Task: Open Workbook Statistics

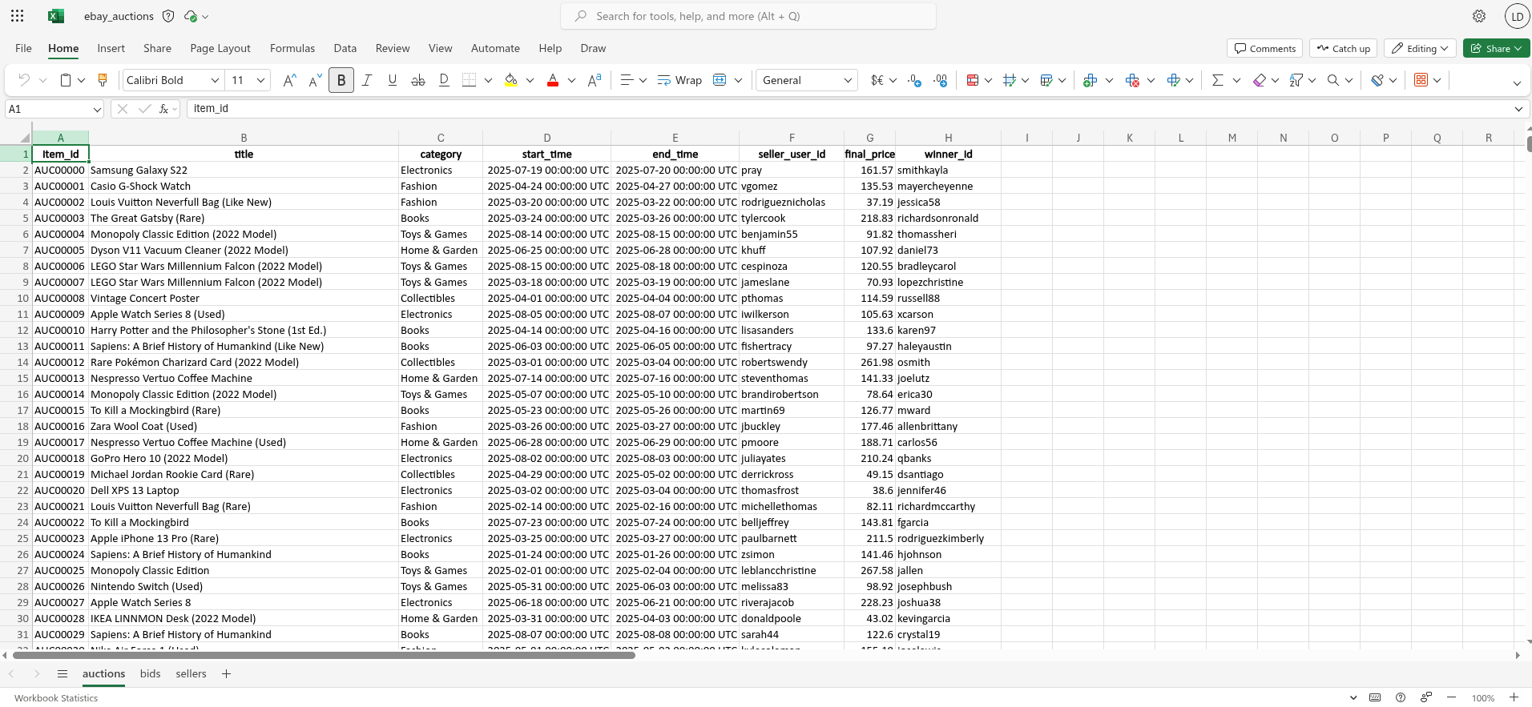Action: click(56, 698)
